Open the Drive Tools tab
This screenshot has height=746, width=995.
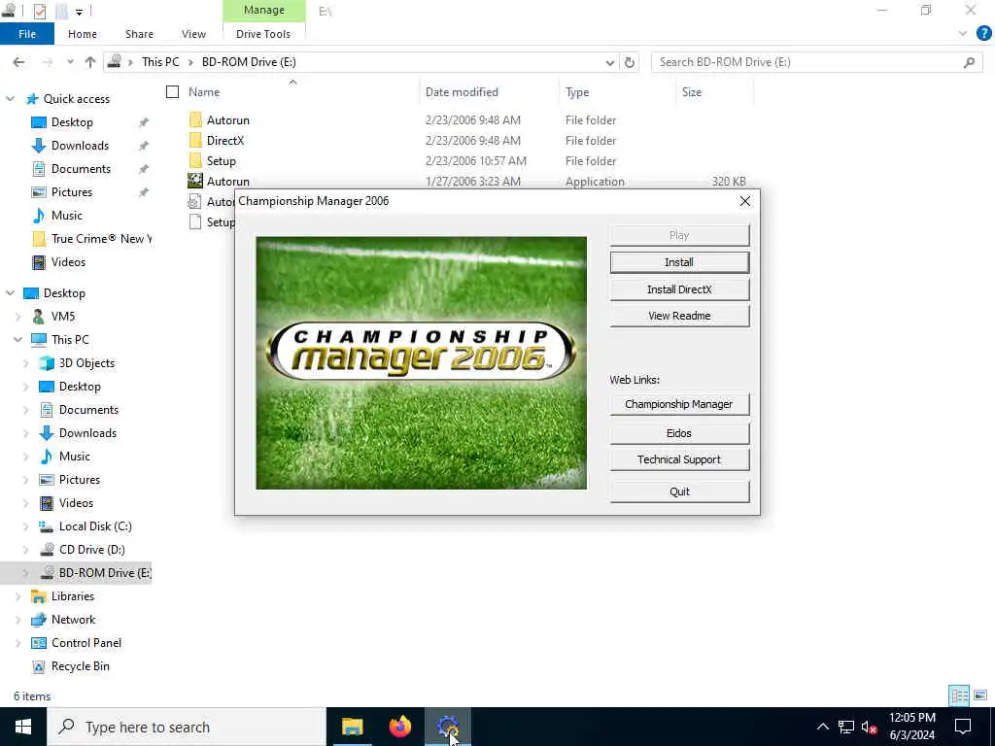[263, 34]
